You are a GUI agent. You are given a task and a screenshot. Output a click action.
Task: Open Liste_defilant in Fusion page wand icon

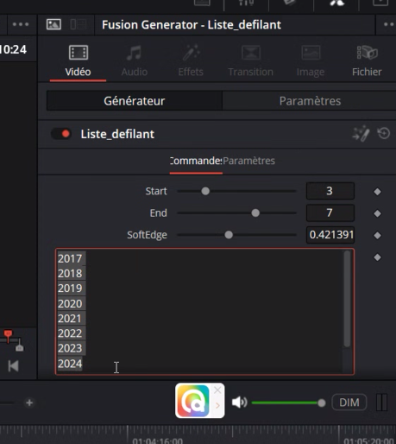(361, 134)
